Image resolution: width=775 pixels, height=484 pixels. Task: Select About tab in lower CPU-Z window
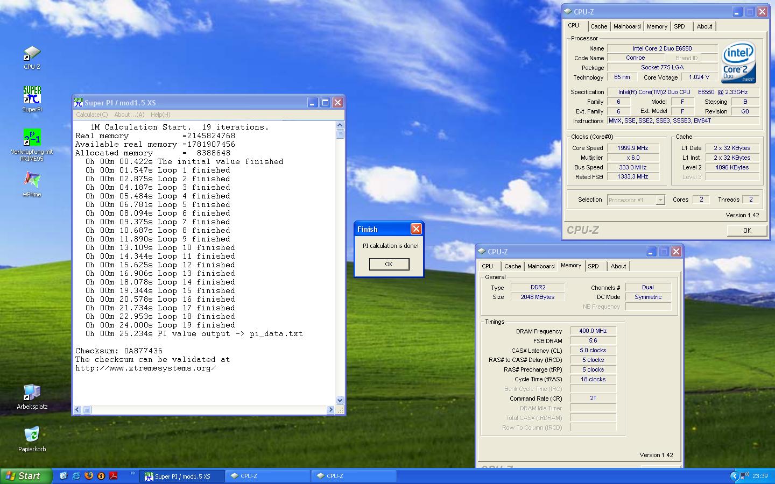click(618, 266)
